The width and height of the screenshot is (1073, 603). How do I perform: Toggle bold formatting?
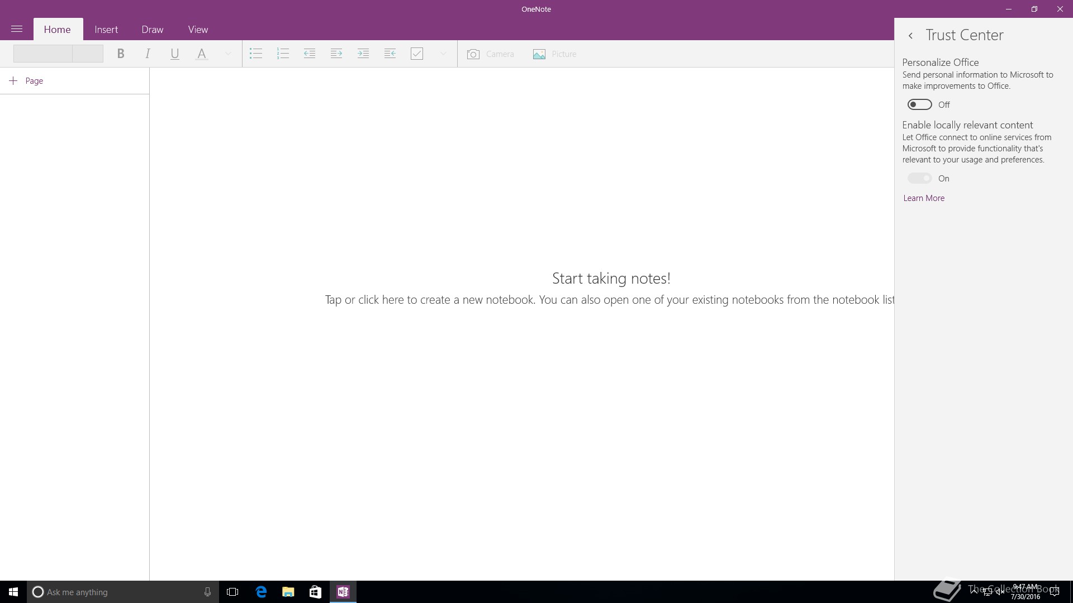point(120,54)
